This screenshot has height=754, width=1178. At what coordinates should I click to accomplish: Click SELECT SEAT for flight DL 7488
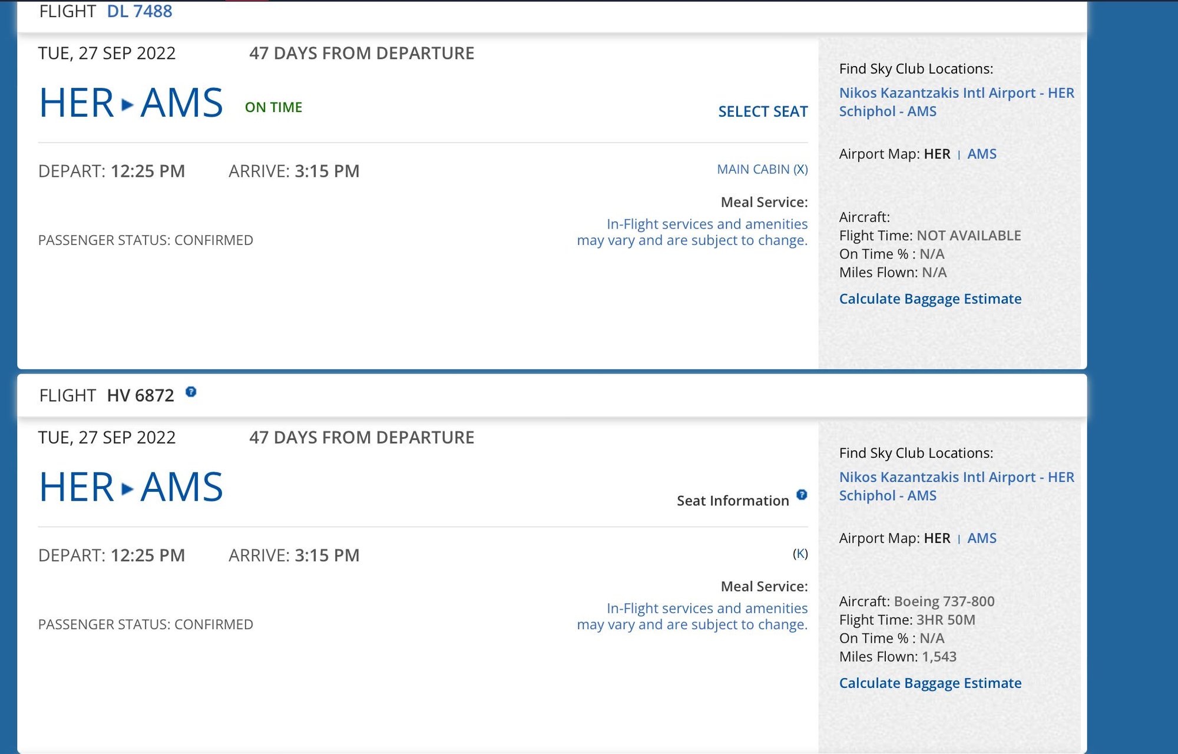pos(763,111)
